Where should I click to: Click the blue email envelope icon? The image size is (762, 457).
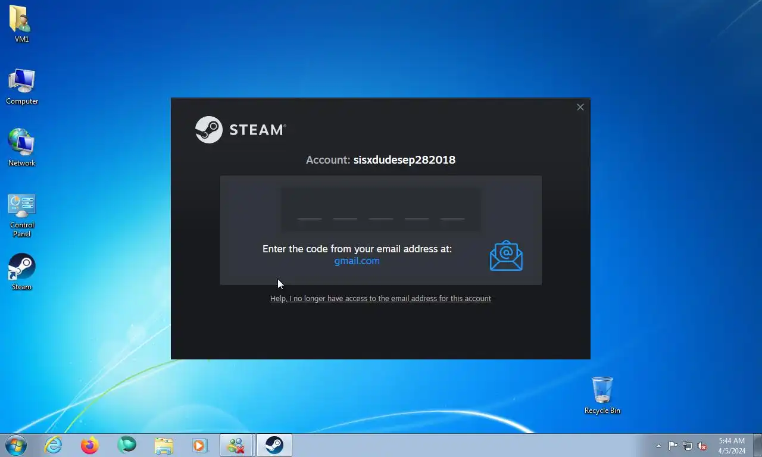(x=506, y=255)
